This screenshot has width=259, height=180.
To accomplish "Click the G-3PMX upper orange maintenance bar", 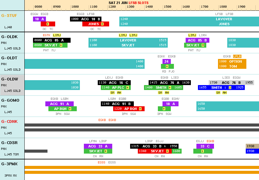I will tap(142, 167).
